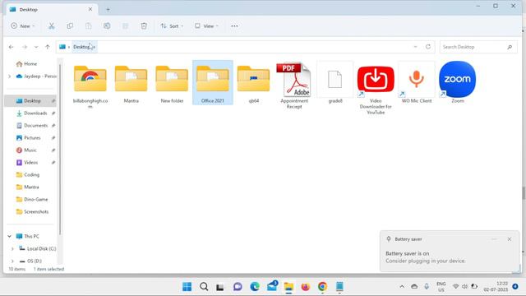Viewport: 526px width, 296px height.
Task: Select the qb64 folder
Action: [x=254, y=82]
